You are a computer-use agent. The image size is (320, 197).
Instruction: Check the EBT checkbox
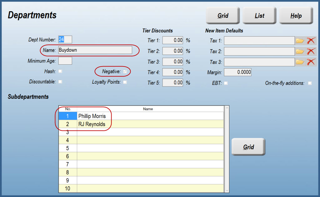pos(226,83)
